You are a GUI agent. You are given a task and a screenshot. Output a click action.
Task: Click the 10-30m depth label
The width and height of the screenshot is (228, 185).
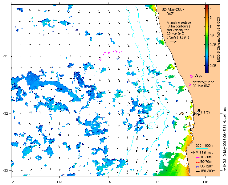click(x=206, y=157)
